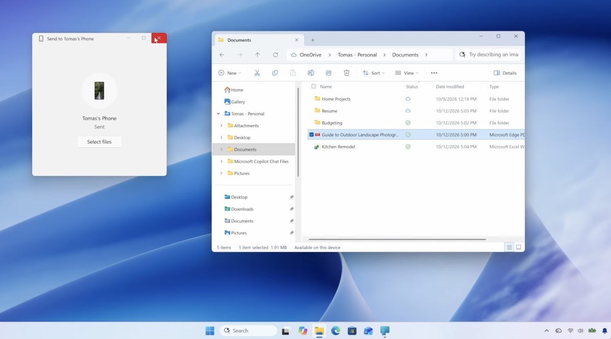Open the New dropdown menu
The width and height of the screenshot is (611, 339).
coord(230,73)
